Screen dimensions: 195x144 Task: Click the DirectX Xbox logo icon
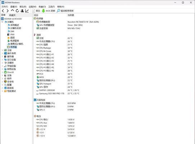pyautogui.click(x=5, y=72)
